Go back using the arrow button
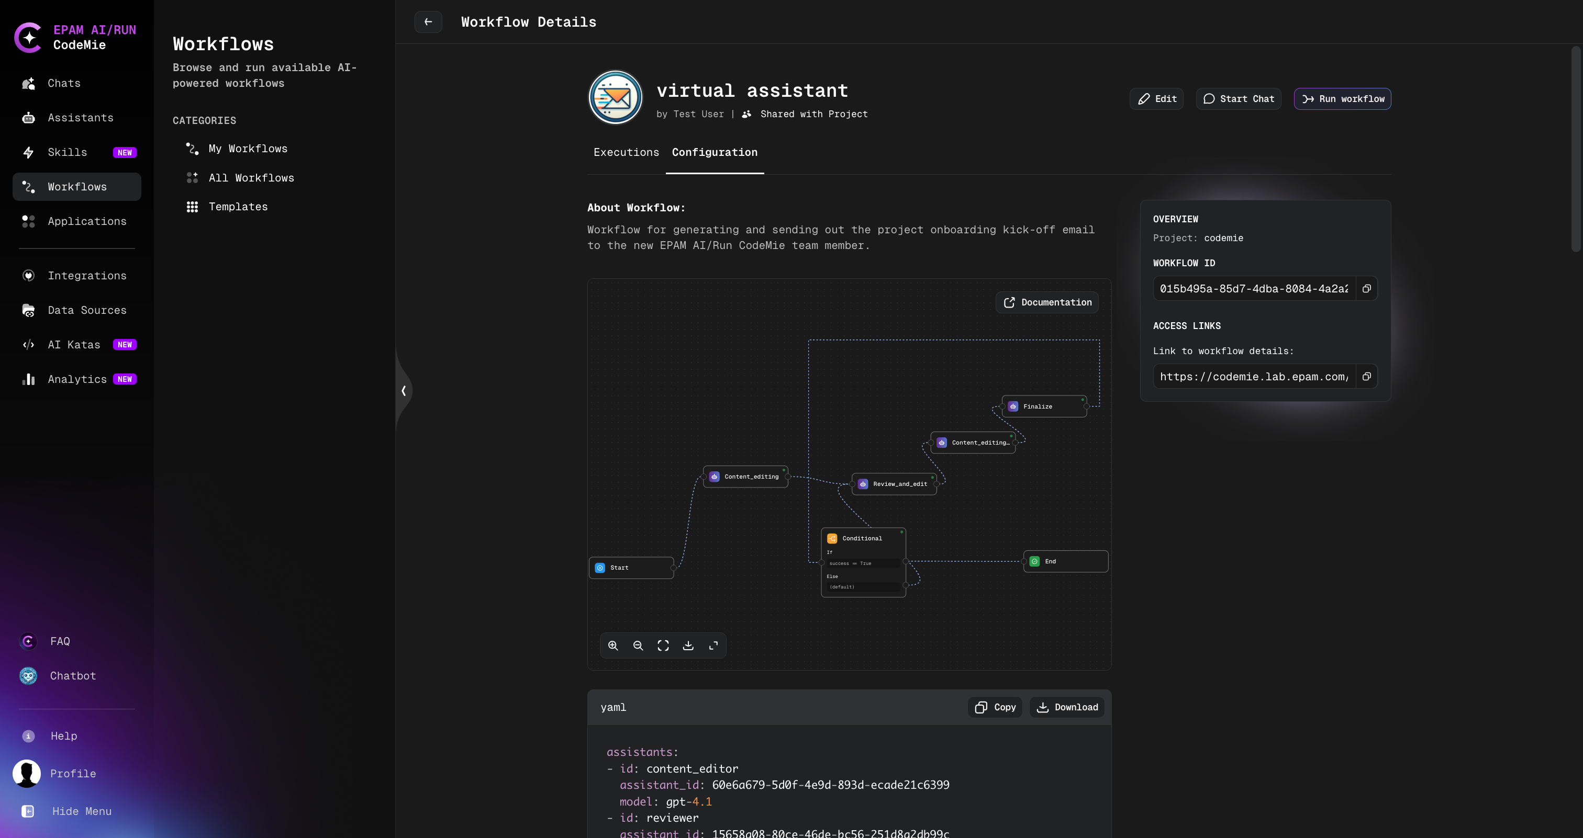The width and height of the screenshot is (1583, 838). coord(428,22)
